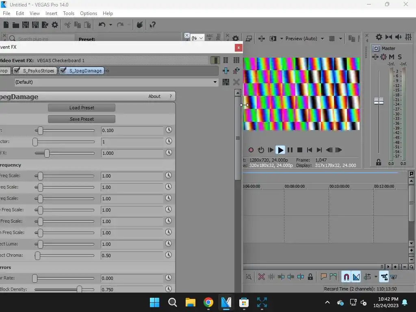Screen dimensions: 416x312
Task: Remove selected plug-in icon
Action: (x=236, y=71)
